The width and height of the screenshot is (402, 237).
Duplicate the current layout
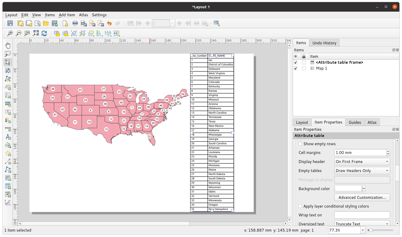(x=29, y=23)
